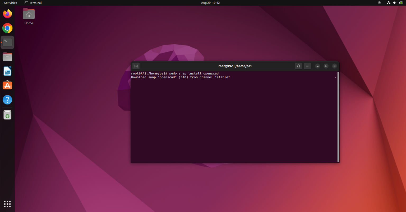Click the notification icon in the top bar
The image size is (406, 212).
point(379,3)
